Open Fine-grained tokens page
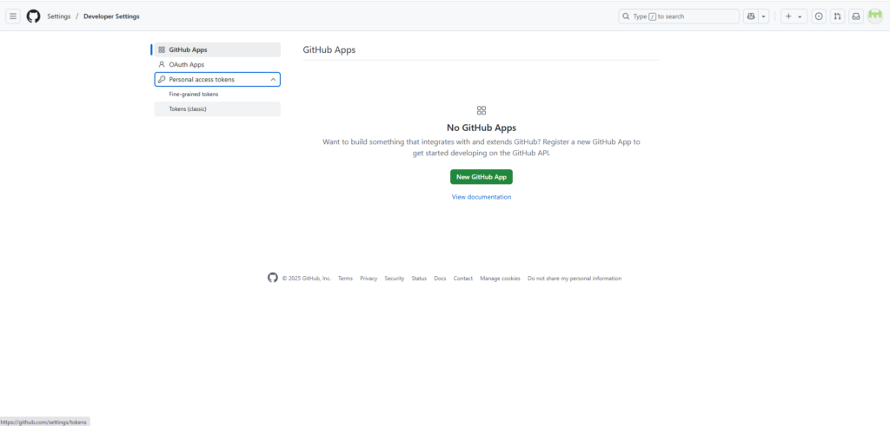890x426 pixels. [x=217, y=94]
